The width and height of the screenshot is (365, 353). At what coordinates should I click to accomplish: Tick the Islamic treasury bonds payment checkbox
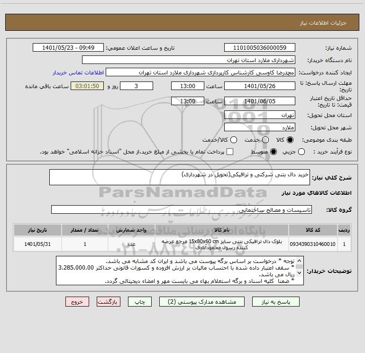click(230, 152)
